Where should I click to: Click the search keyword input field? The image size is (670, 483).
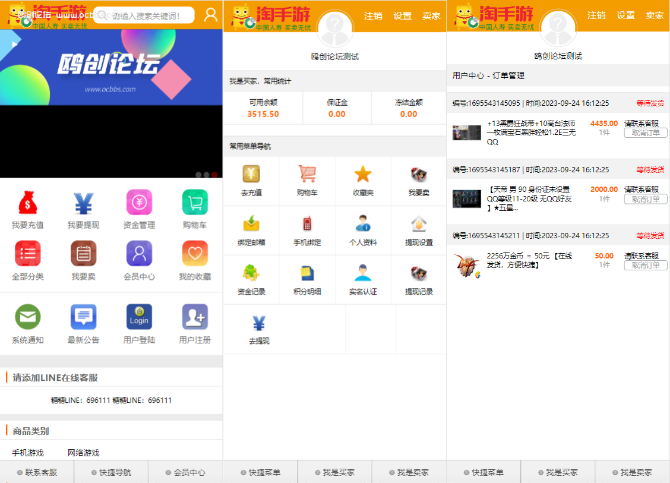144,15
